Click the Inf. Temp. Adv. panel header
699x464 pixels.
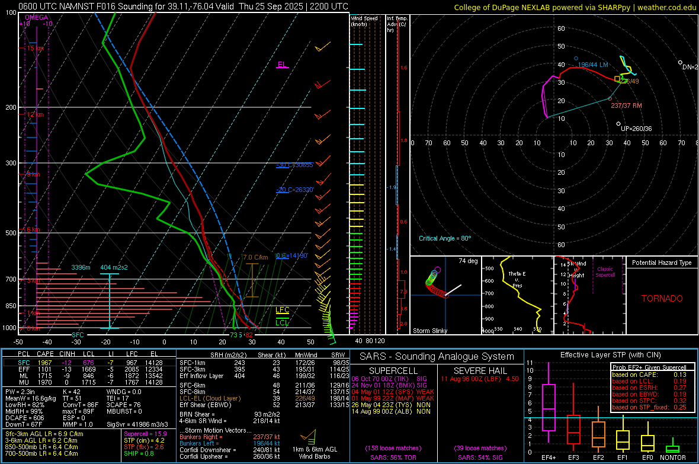click(397, 24)
